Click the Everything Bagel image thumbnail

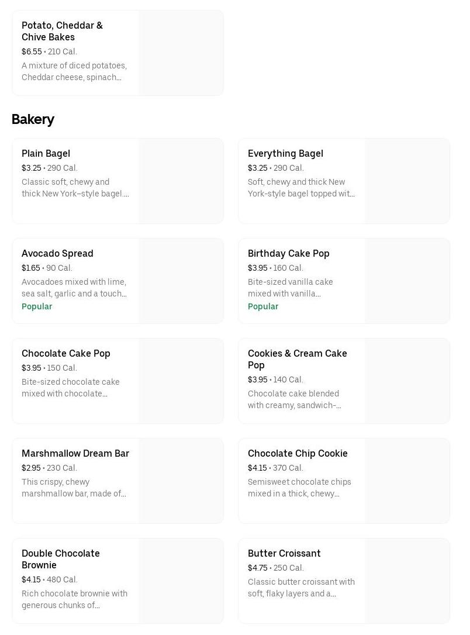(x=407, y=181)
